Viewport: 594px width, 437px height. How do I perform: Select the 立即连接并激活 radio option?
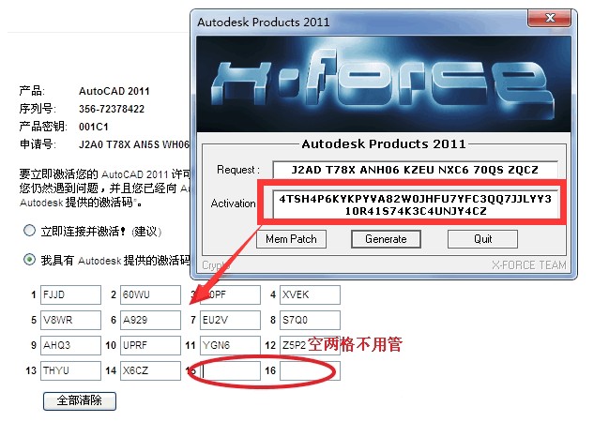[x=29, y=231]
